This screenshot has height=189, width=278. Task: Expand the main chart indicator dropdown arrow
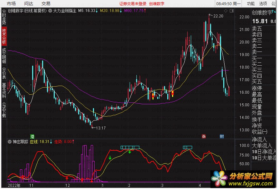coord(50,11)
